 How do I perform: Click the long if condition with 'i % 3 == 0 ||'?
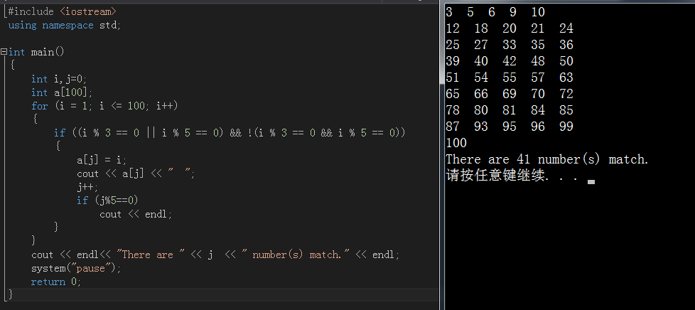click(230, 133)
